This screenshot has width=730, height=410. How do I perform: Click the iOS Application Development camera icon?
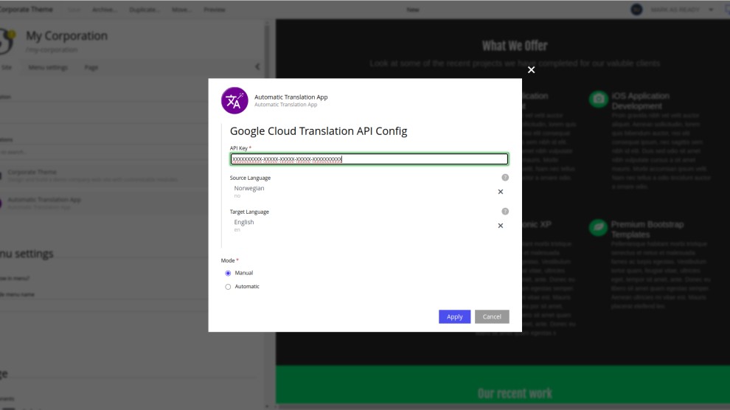[598, 99]
